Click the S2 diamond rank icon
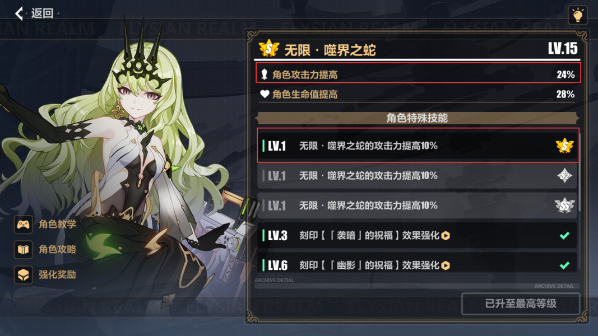598x336 pixels. click(564, 176)
